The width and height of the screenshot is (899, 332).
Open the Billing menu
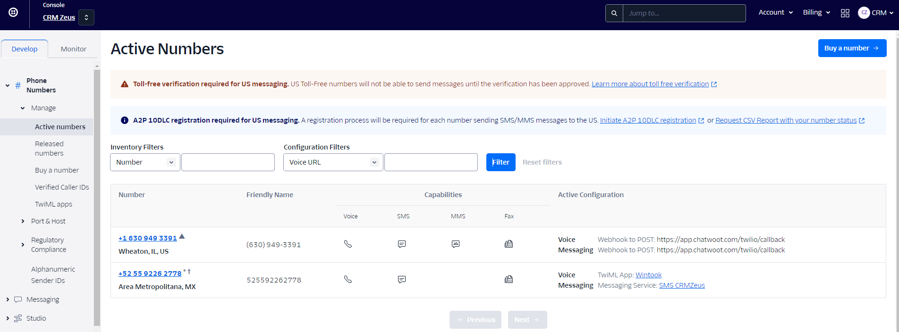816,13
